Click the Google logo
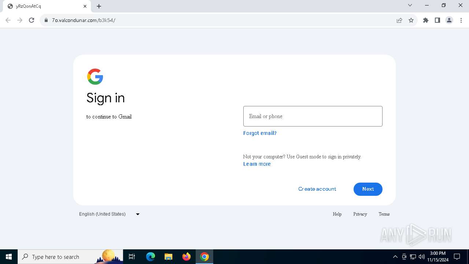This screenshot has height=264, width=469. [x=95, y=77]
